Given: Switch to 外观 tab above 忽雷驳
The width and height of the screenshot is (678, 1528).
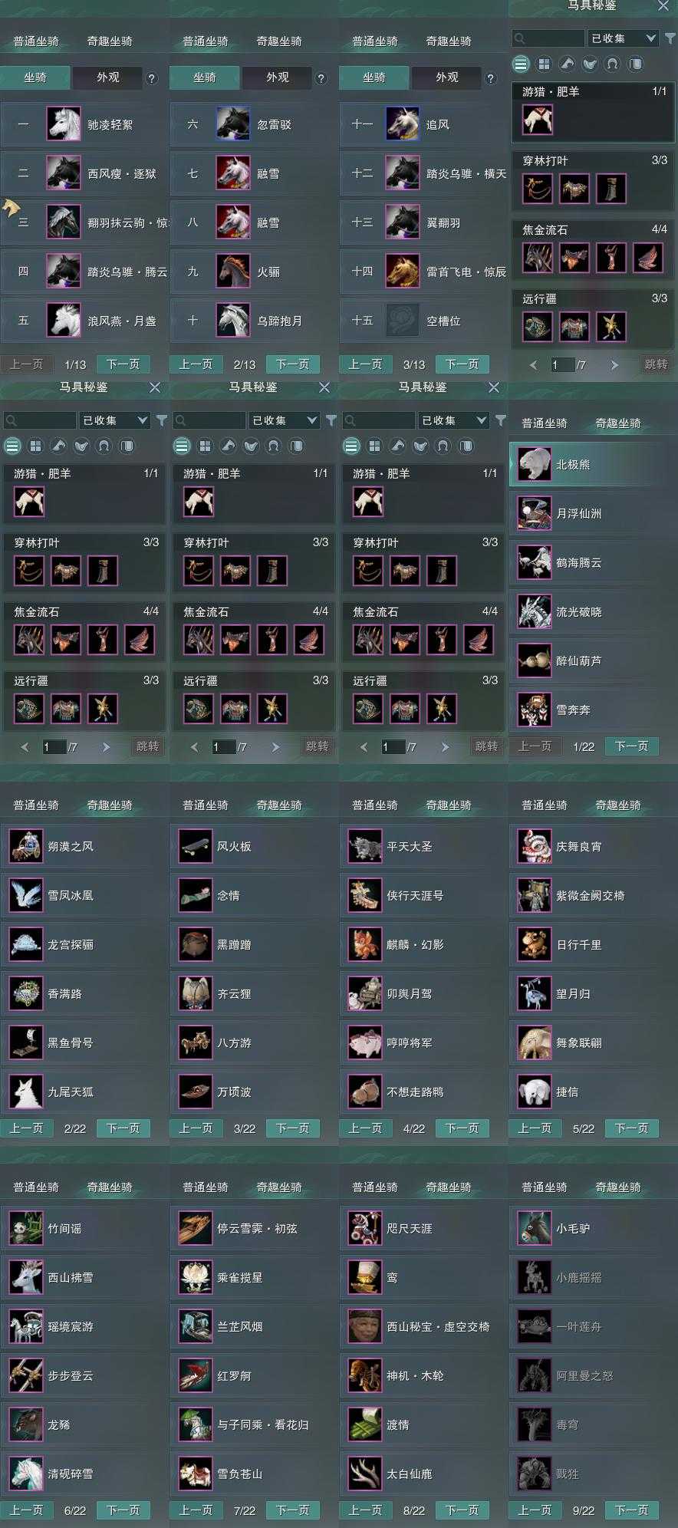Looking at the screenshot, I should [x=278, y=77].
